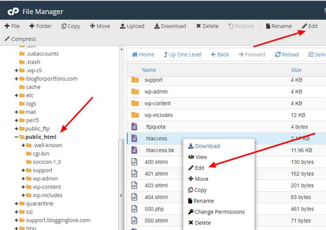
Task: Create a new folder with +Folder
Action: 40,26
